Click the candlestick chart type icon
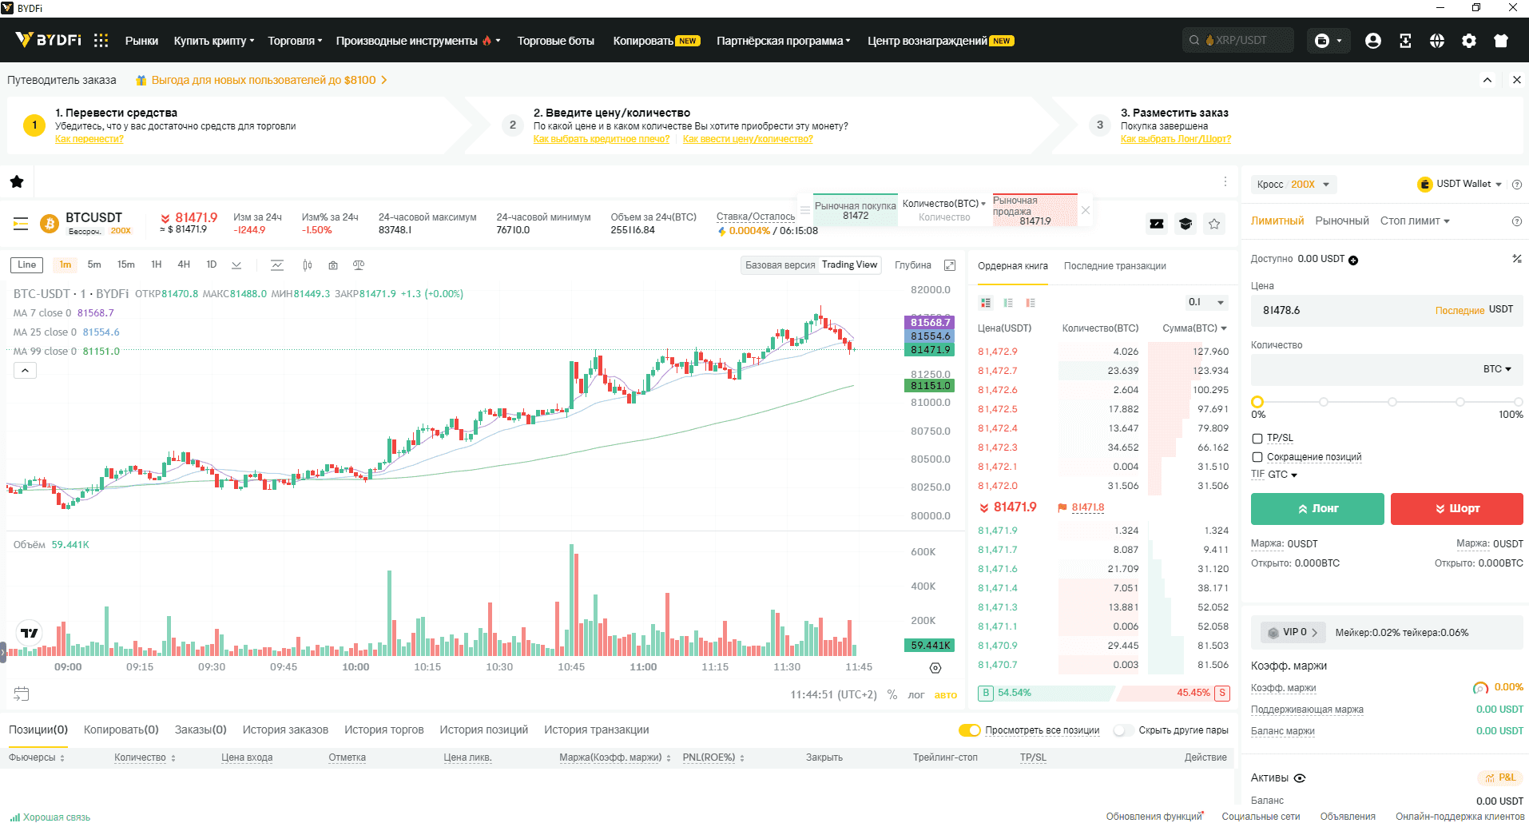The width and height of the screenshot is (1529, 827). coord(308,264)
